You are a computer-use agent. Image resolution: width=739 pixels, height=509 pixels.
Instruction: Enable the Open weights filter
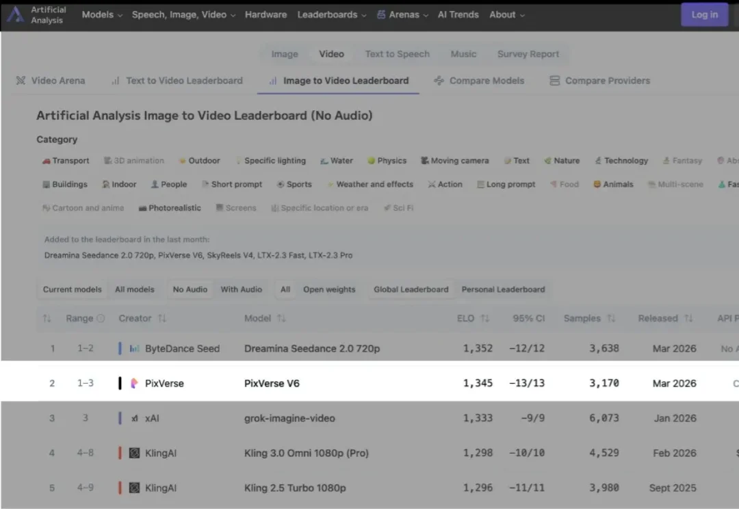329,289
